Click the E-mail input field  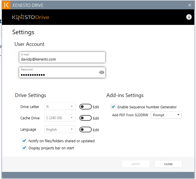62,57
